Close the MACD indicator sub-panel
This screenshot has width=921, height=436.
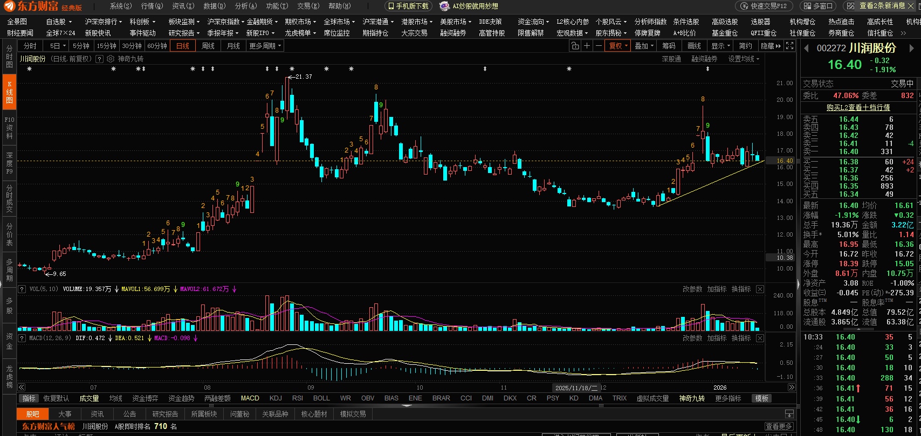760,338
